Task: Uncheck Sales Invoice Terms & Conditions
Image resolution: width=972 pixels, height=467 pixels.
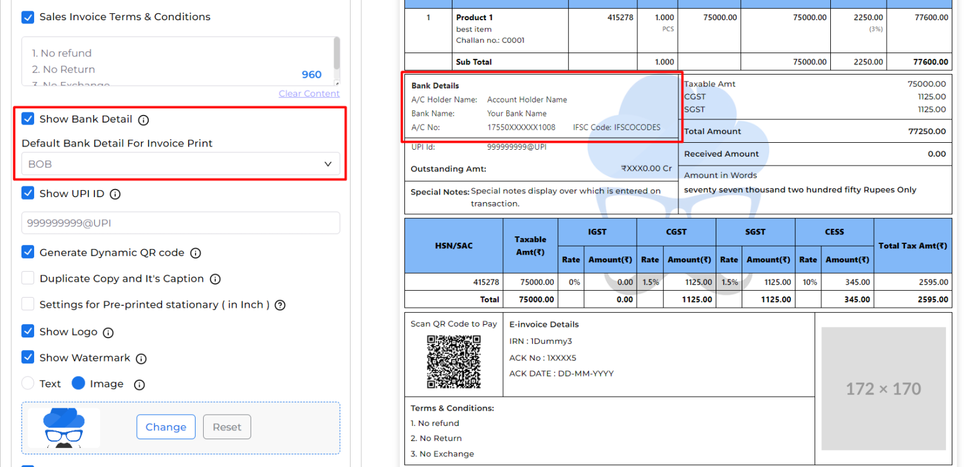Action: tap(27, 17)
